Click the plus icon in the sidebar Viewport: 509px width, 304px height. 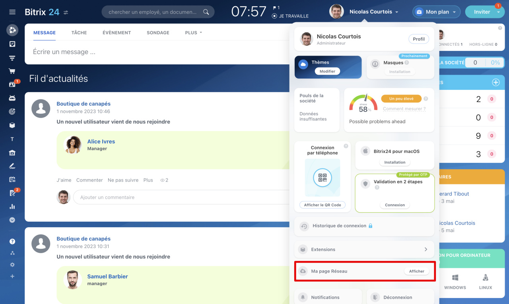pos(12,276)
